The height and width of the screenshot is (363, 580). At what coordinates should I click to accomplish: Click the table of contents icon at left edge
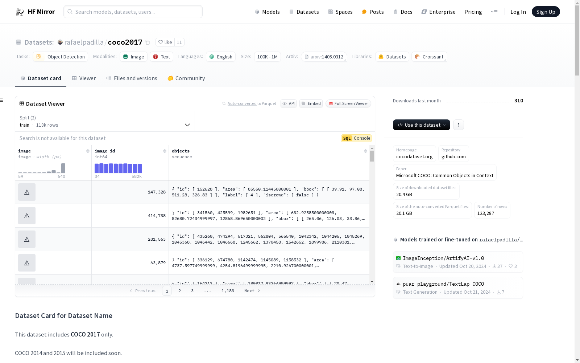2,100
